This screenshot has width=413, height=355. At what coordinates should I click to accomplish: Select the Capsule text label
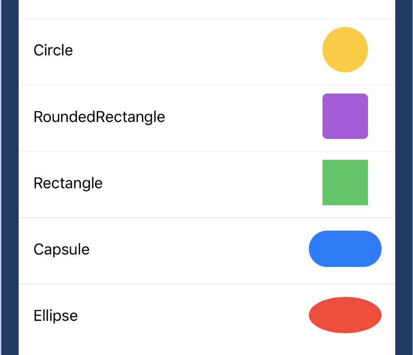(x=61, y=250)
